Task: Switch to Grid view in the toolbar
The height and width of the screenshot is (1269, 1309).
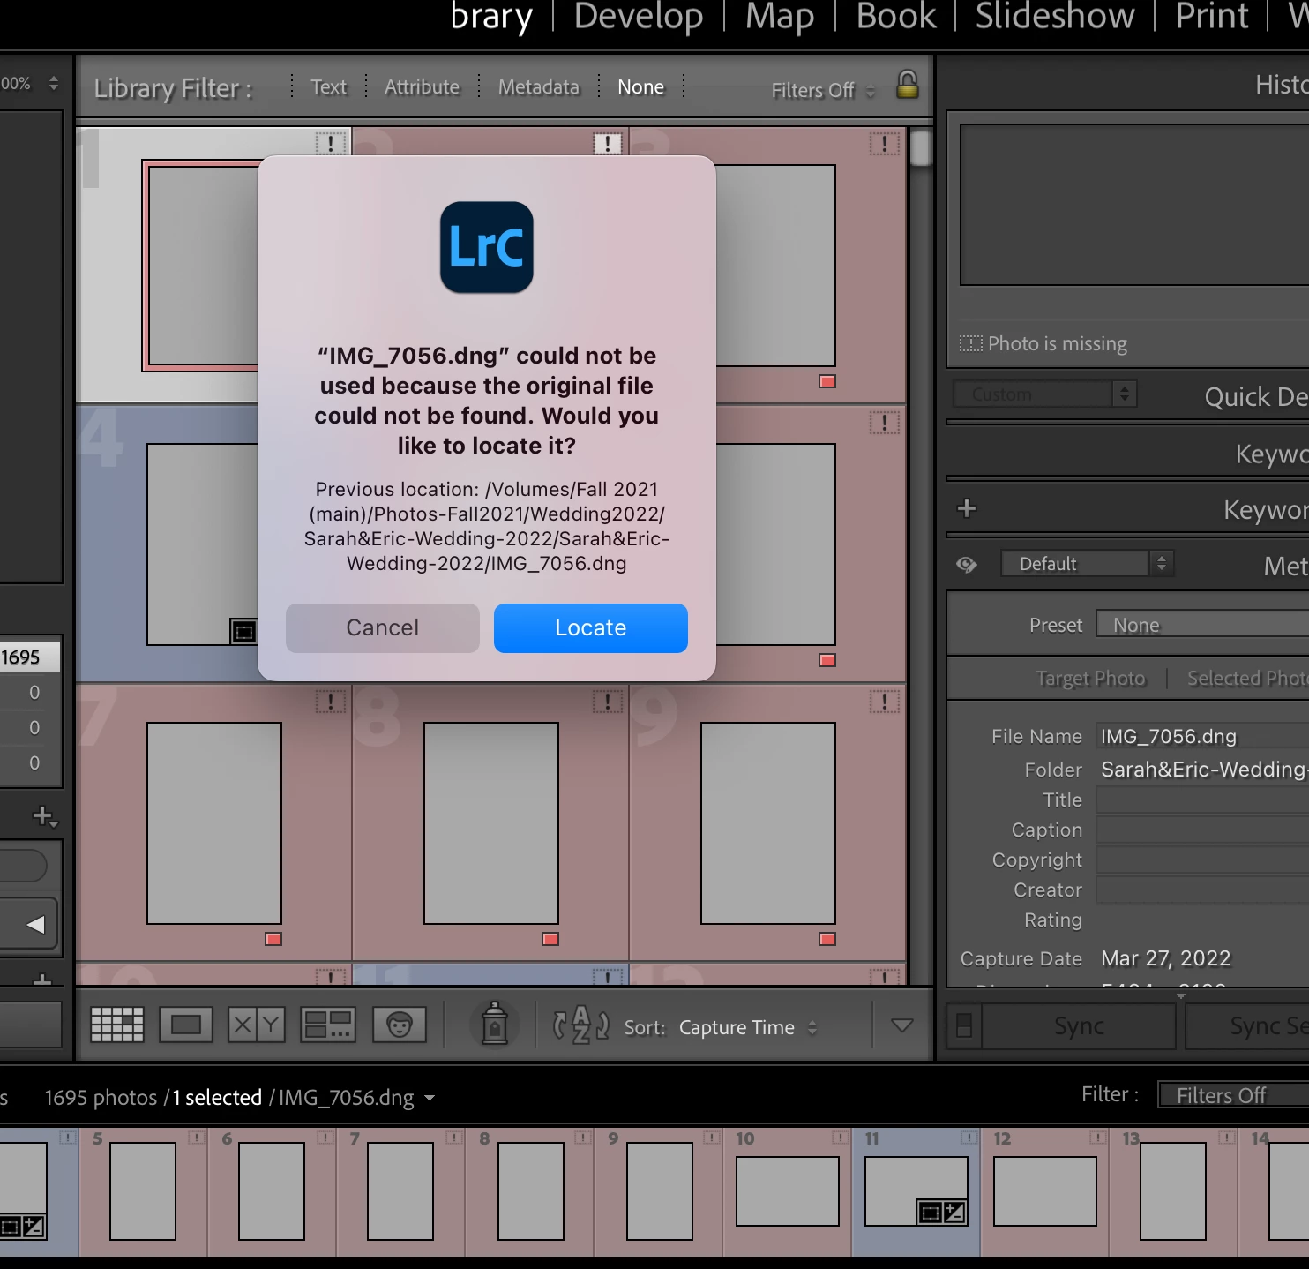Action: [117, 1025]
